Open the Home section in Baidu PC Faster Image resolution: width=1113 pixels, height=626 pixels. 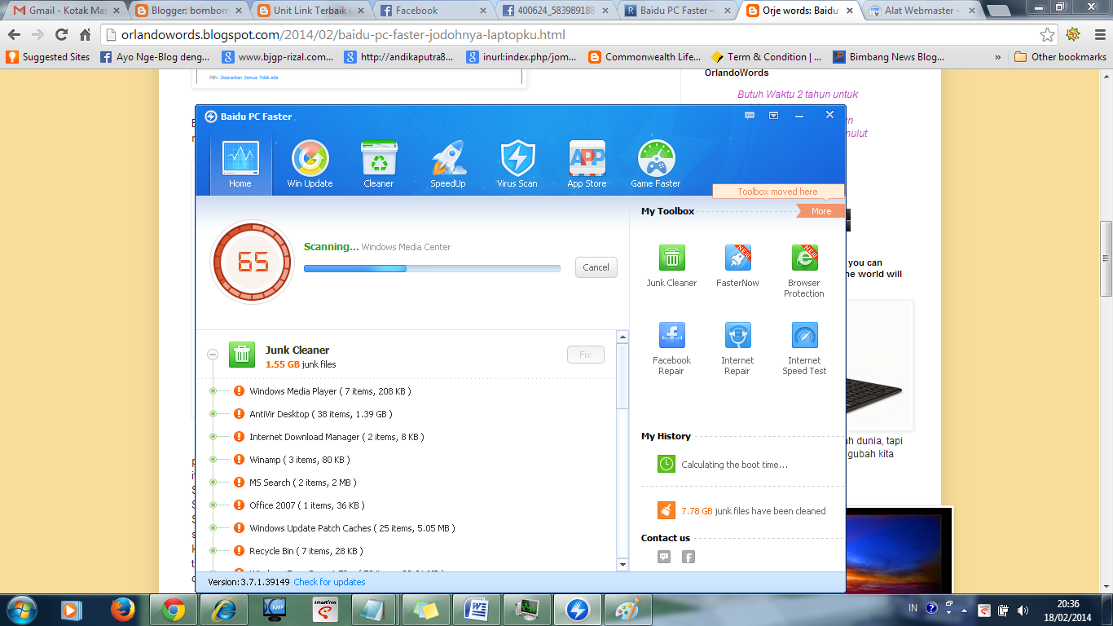tap(240, 165)
